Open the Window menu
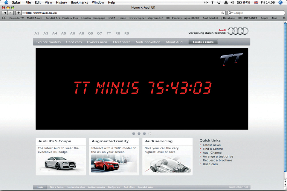 (x=98, y=2)
